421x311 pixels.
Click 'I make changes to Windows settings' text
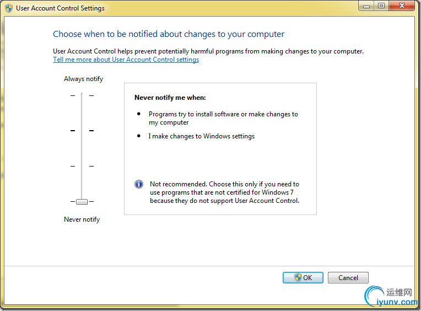pyautogui.click(x=201, y=136)
